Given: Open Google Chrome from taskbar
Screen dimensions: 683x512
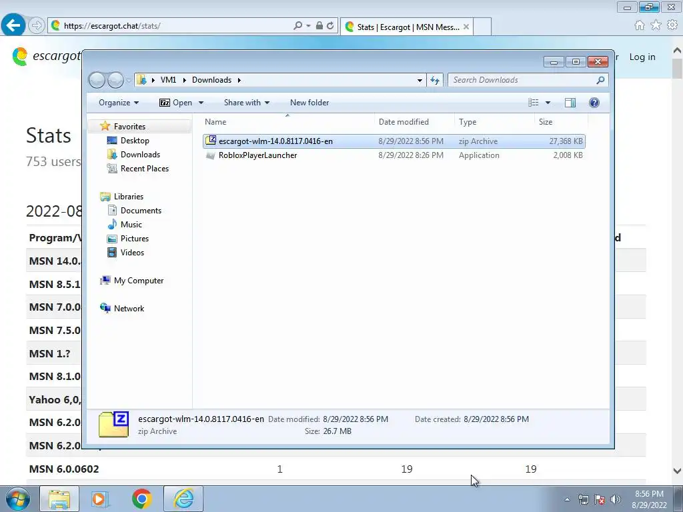Looking at the screenshot, I should 141,499.
